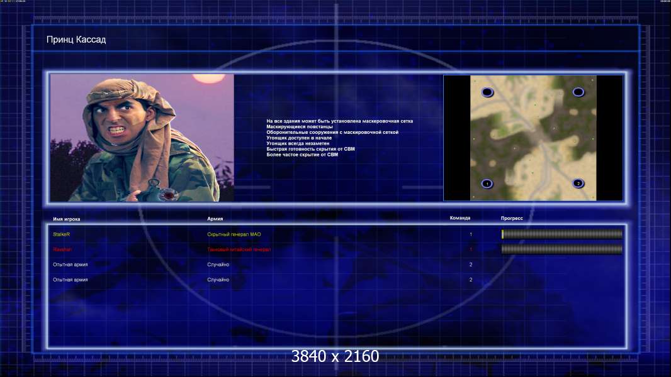Click Prince Kassad's portrait image
671x377 pixels.
click(142, 138)
